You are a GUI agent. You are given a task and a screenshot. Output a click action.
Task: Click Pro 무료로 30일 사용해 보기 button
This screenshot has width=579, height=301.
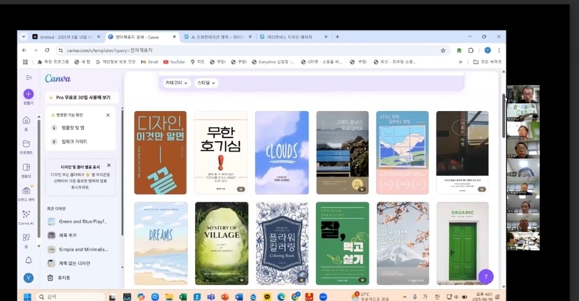[x=83, y=98]
